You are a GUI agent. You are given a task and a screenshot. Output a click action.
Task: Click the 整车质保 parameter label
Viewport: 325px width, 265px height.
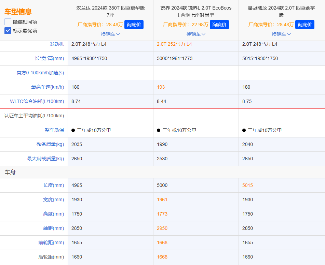point(55,130)
